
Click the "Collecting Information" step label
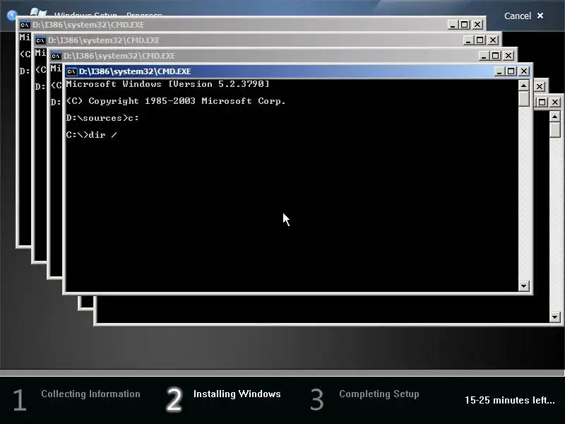pos(91,394)
